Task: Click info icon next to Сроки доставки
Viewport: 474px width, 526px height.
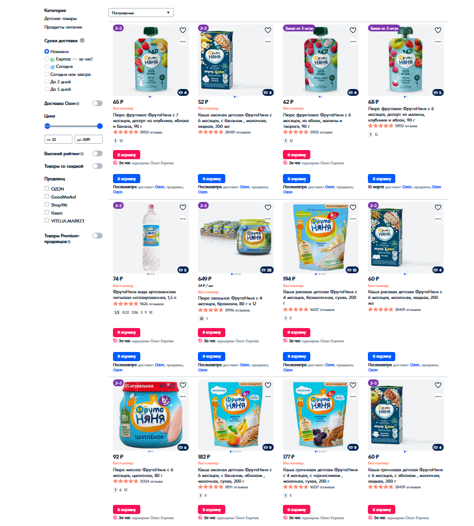Action: (x=82, y=41)
